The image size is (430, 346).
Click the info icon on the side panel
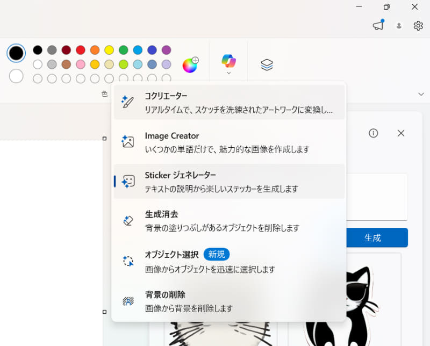pyautogui.click(x=373, y=133)
